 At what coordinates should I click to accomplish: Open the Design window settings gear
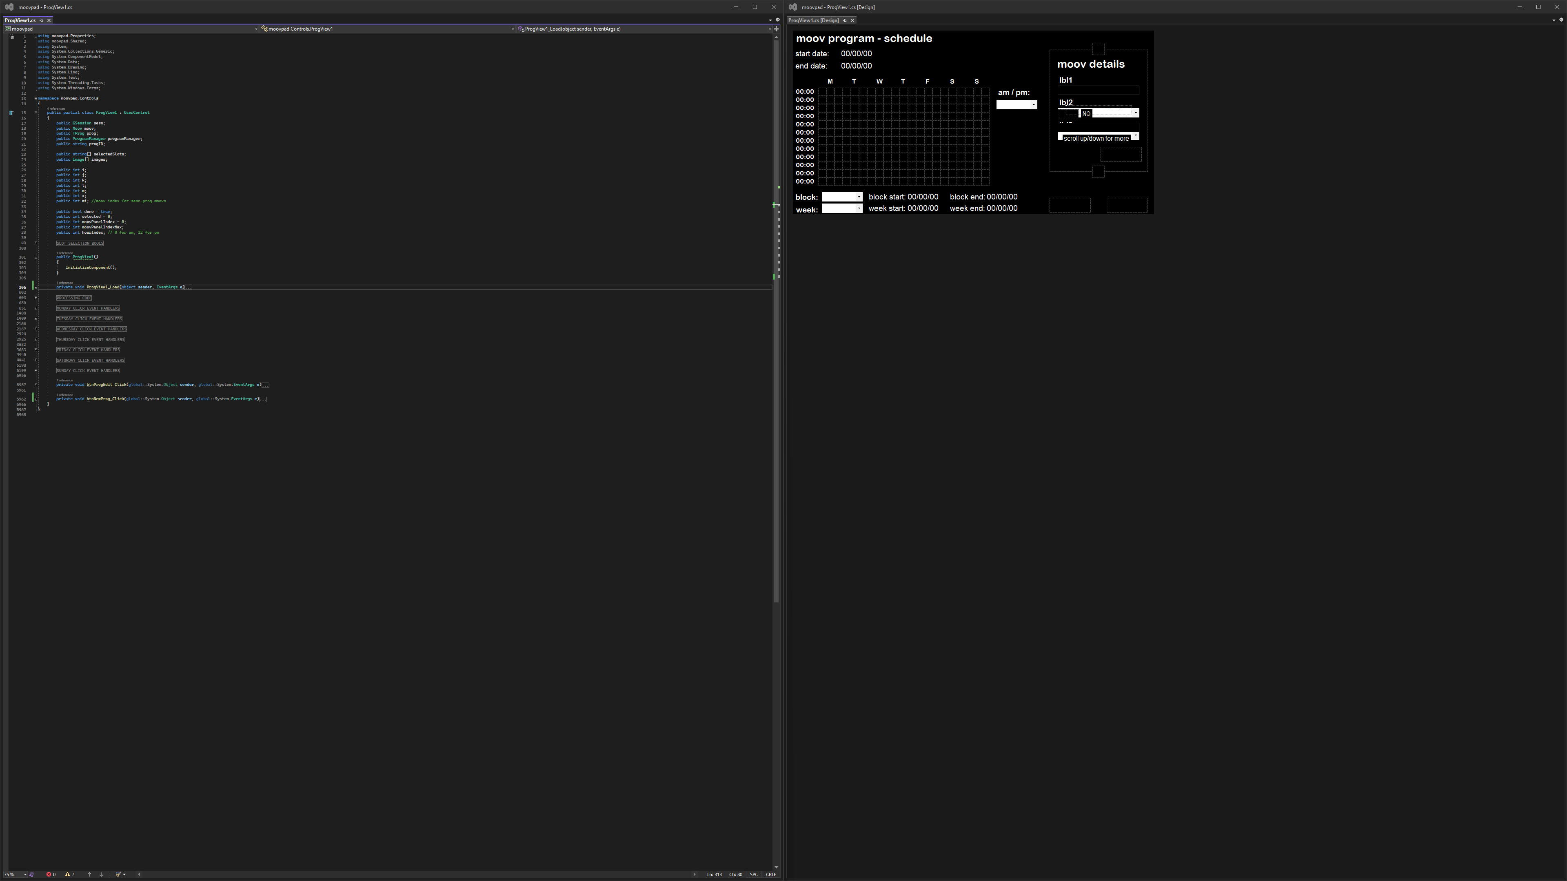coord(1561,20)
